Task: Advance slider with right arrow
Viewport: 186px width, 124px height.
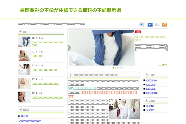Action: click(166, 48)
